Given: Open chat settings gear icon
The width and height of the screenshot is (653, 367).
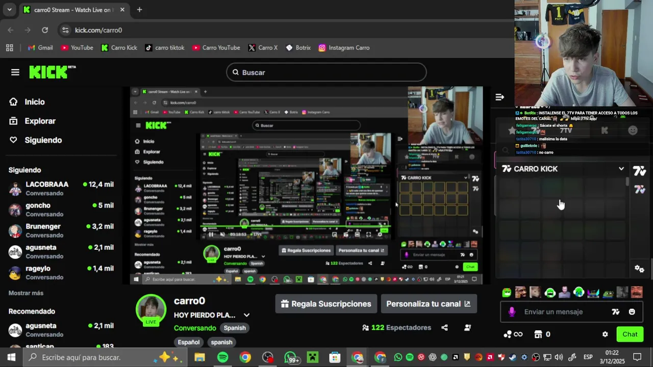Looking at the screenshot, I should click(605, 334).
